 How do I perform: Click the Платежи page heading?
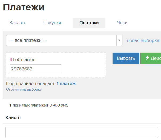(23, 7)
